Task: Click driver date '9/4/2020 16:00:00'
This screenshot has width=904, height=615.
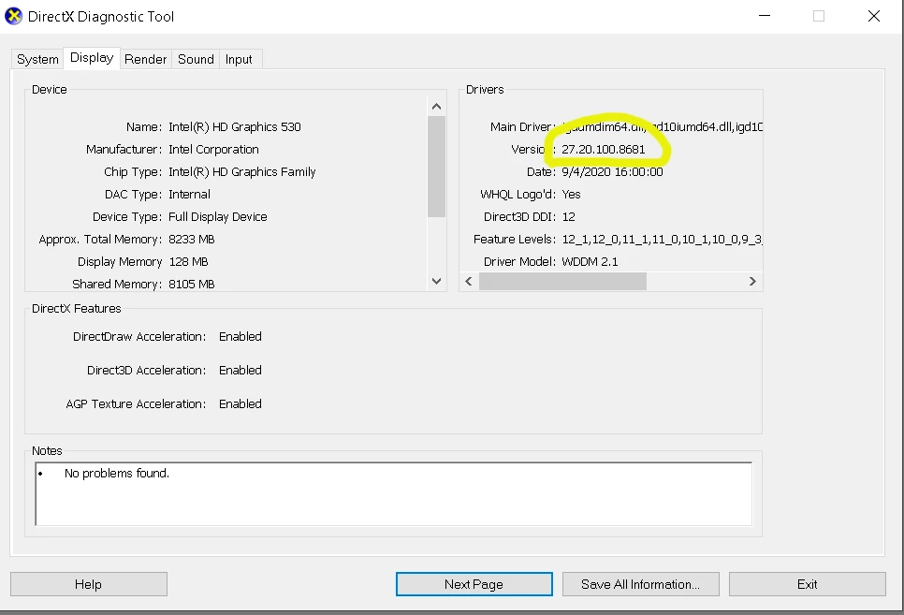Action: click(612, 172)
